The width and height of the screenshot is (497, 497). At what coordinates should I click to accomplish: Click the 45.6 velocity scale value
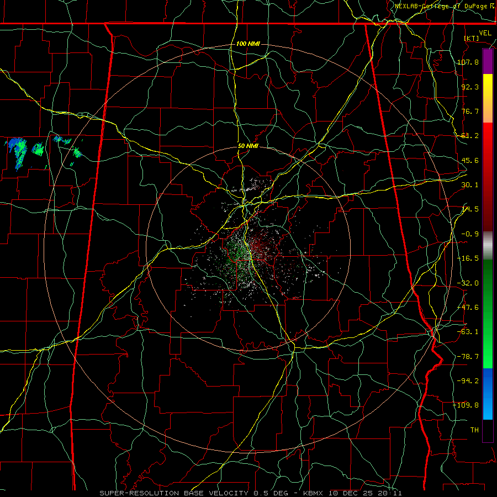(470, 160)
